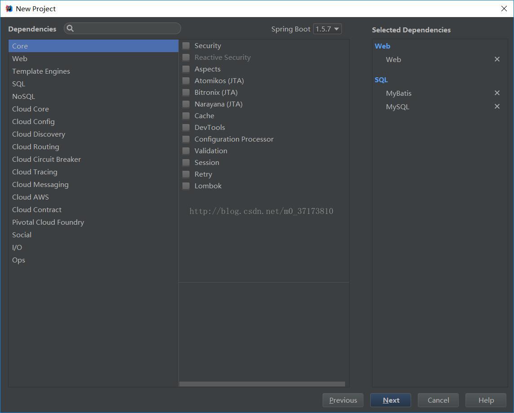Image resolution: width=514 pixels, height=413 pixels.
Task: Select the SQL category in list
Action: (x=93, y=84)
